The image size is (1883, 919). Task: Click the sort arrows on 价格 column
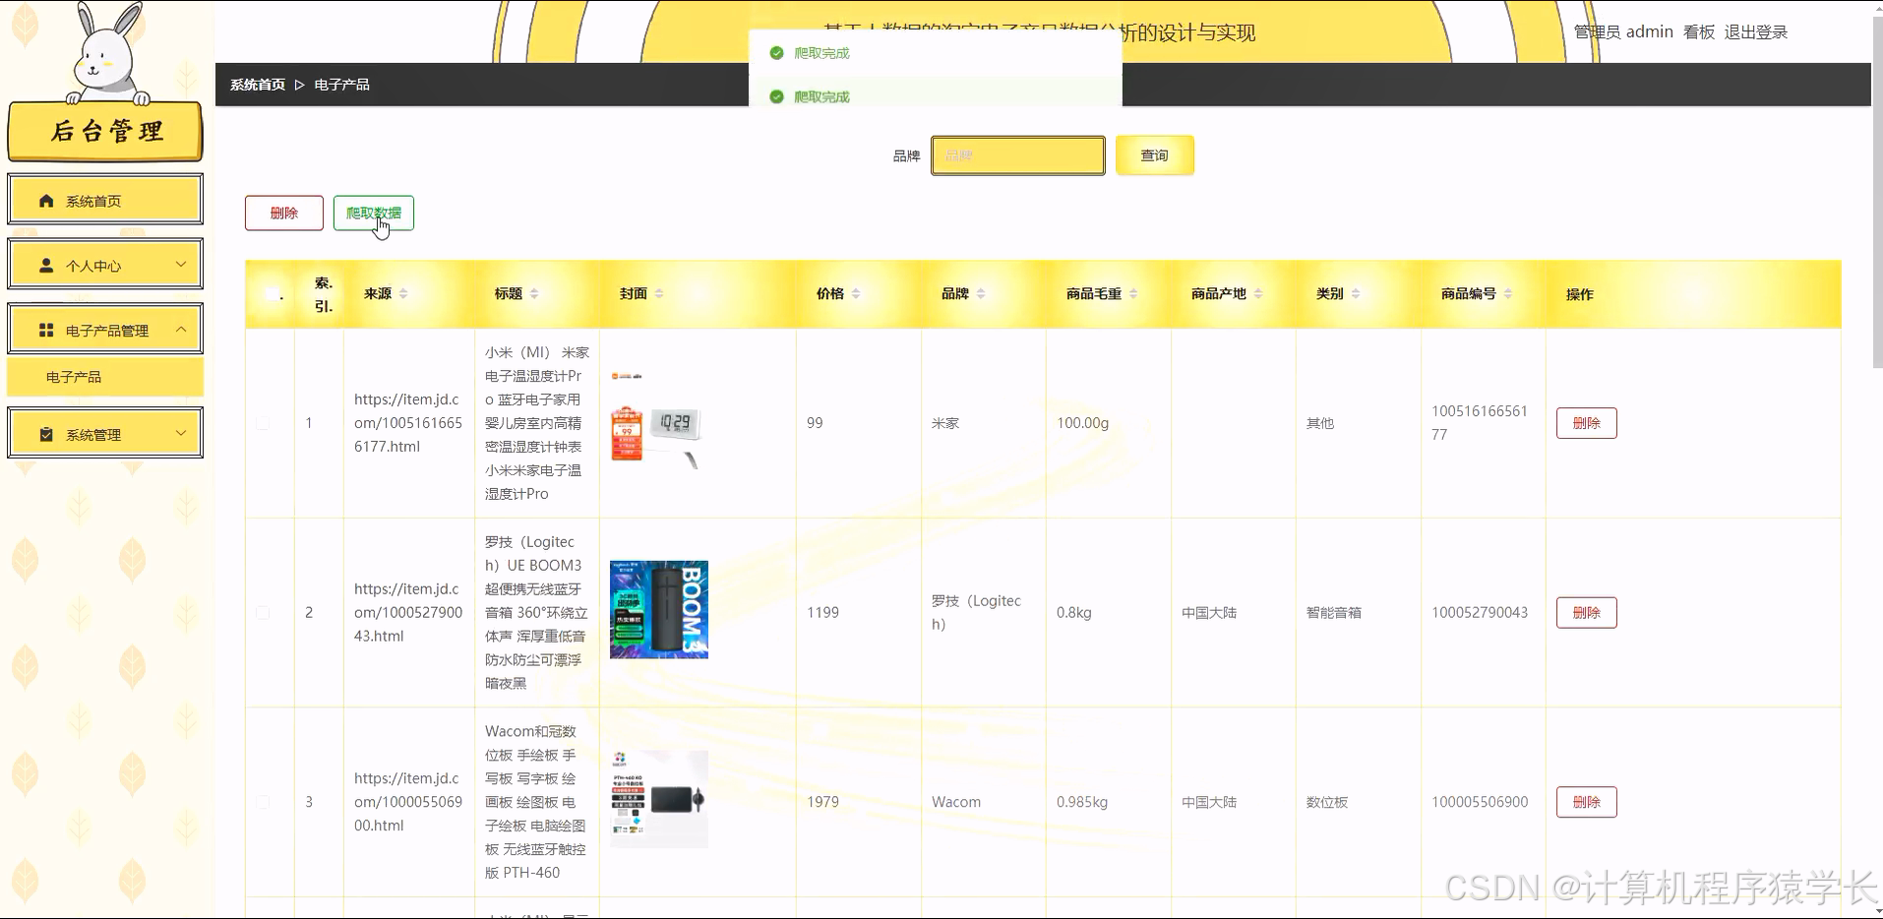pos(856,293)
